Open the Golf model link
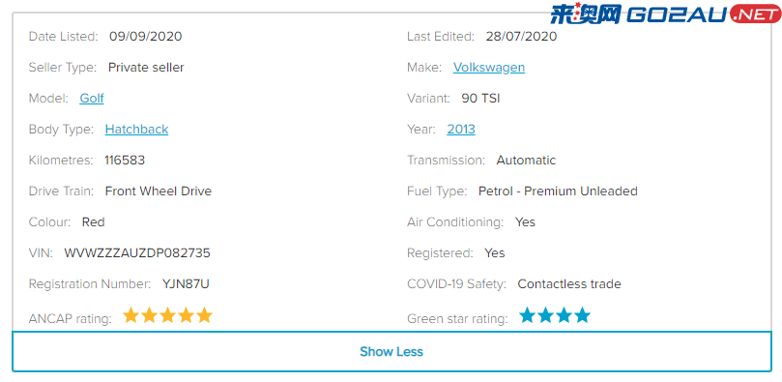The width and height of the screenshot is (782, 382). pos(92,99)
